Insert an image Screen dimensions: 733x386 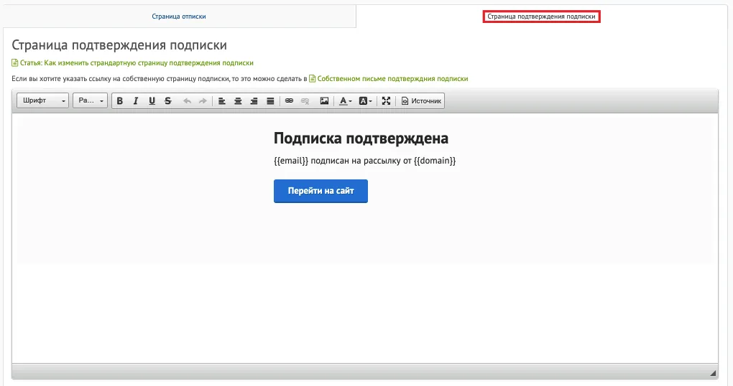click(324, 101)
